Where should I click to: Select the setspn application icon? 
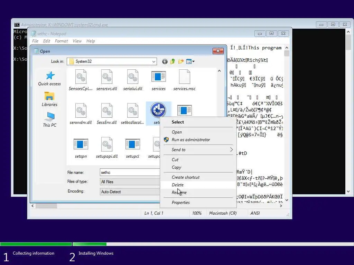[81, 144]
